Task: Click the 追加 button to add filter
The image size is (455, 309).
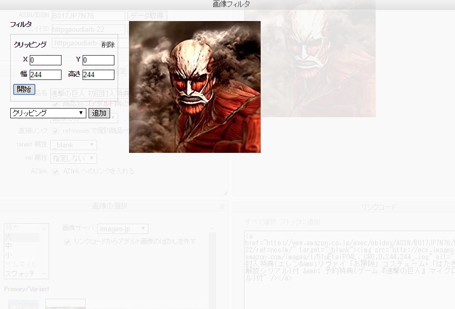Action: tap(99, 113)
